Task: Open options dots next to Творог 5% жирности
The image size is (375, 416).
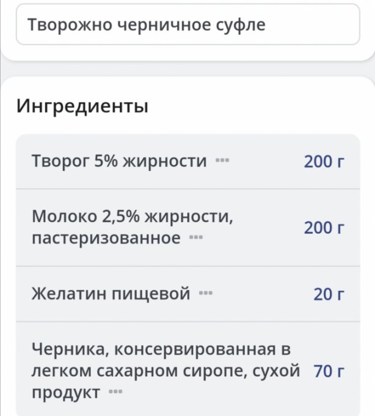Action: point(222,162)
